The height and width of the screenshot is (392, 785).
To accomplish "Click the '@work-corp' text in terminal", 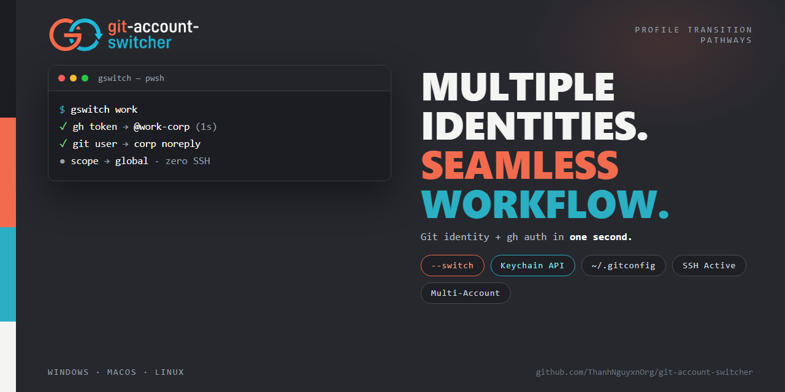I will (x=162, y=127).
